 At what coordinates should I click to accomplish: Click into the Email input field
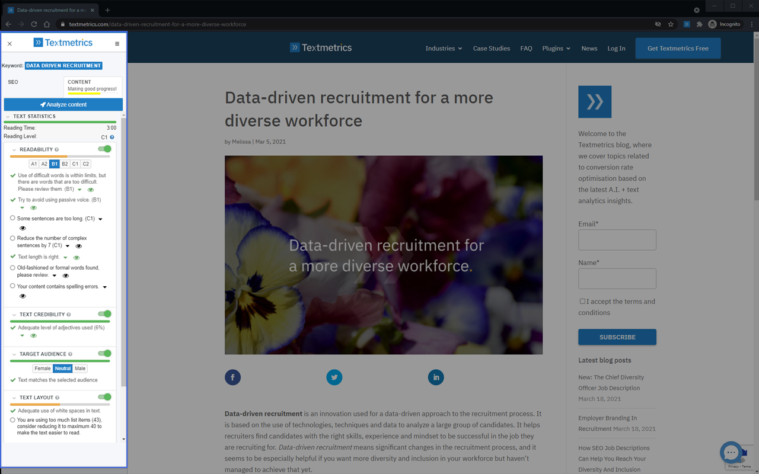pyautogui.click(x=617, y=240)
